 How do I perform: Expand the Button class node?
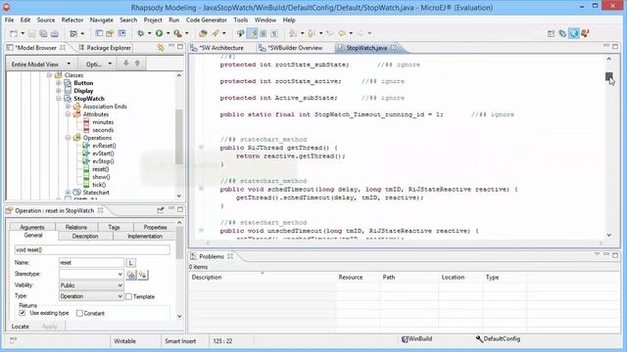[59, 83]
